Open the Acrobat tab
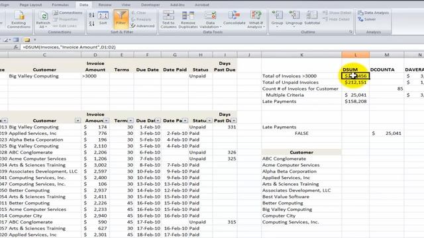 [x=202, y=5]
